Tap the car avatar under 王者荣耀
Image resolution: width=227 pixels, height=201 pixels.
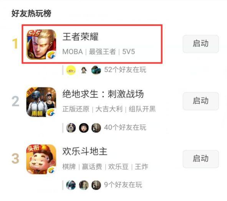96,70
